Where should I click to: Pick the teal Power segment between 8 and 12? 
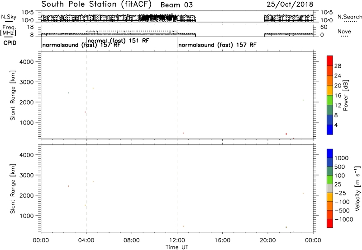(x=330, y=110)
